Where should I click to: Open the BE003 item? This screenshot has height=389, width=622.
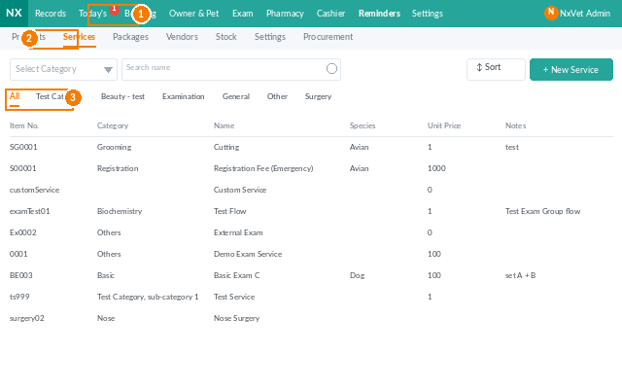(x=21, y=276)
